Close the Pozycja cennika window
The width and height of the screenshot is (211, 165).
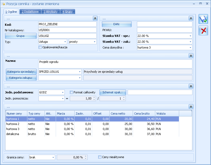tap(207, 4)
